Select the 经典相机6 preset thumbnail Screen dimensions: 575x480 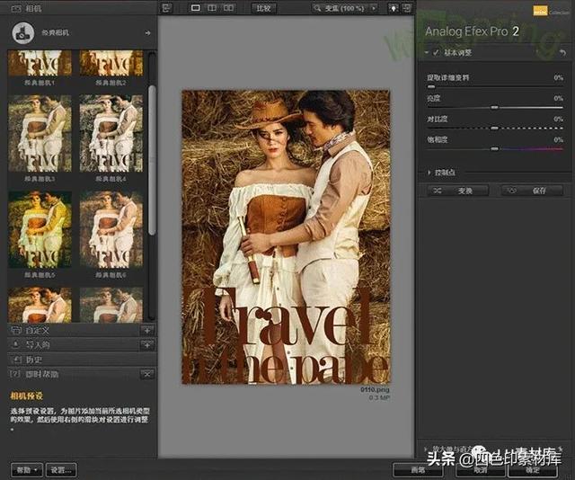coord(111,229)
